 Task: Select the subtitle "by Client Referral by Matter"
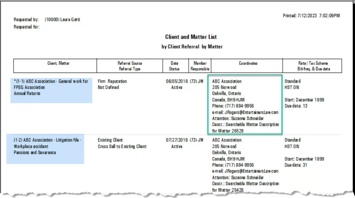coord(192,47)
